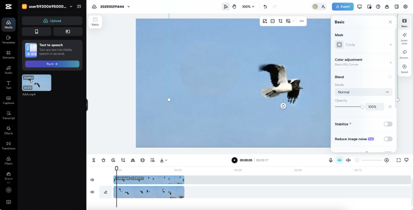414x210 pixels.
Task: Click the Play button
Action: pos(234,160)
